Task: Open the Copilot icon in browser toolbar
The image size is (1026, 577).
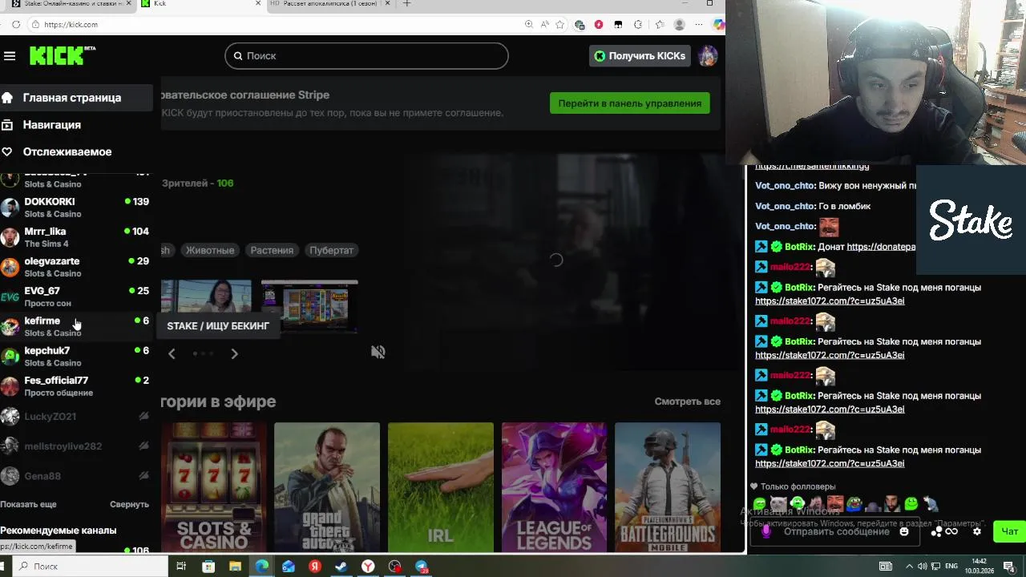Action: pos(719,25)
